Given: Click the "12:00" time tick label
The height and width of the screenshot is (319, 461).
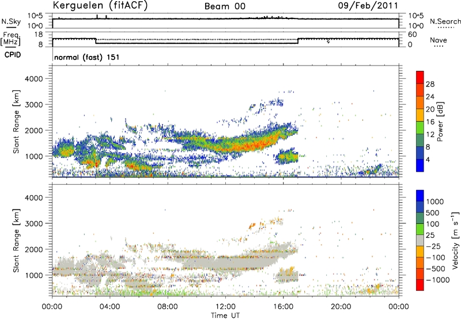Looking at the screenshot, I should (x=225, y=306).
